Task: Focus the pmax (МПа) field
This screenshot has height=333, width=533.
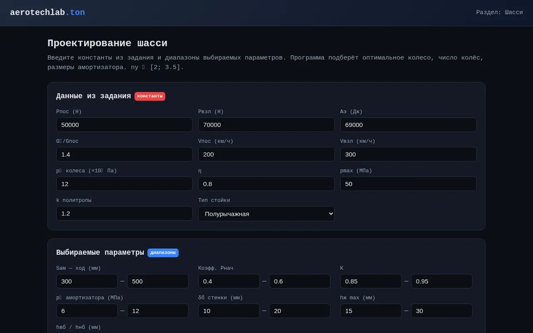Action: pyautogui.click(x=408, y=184)
